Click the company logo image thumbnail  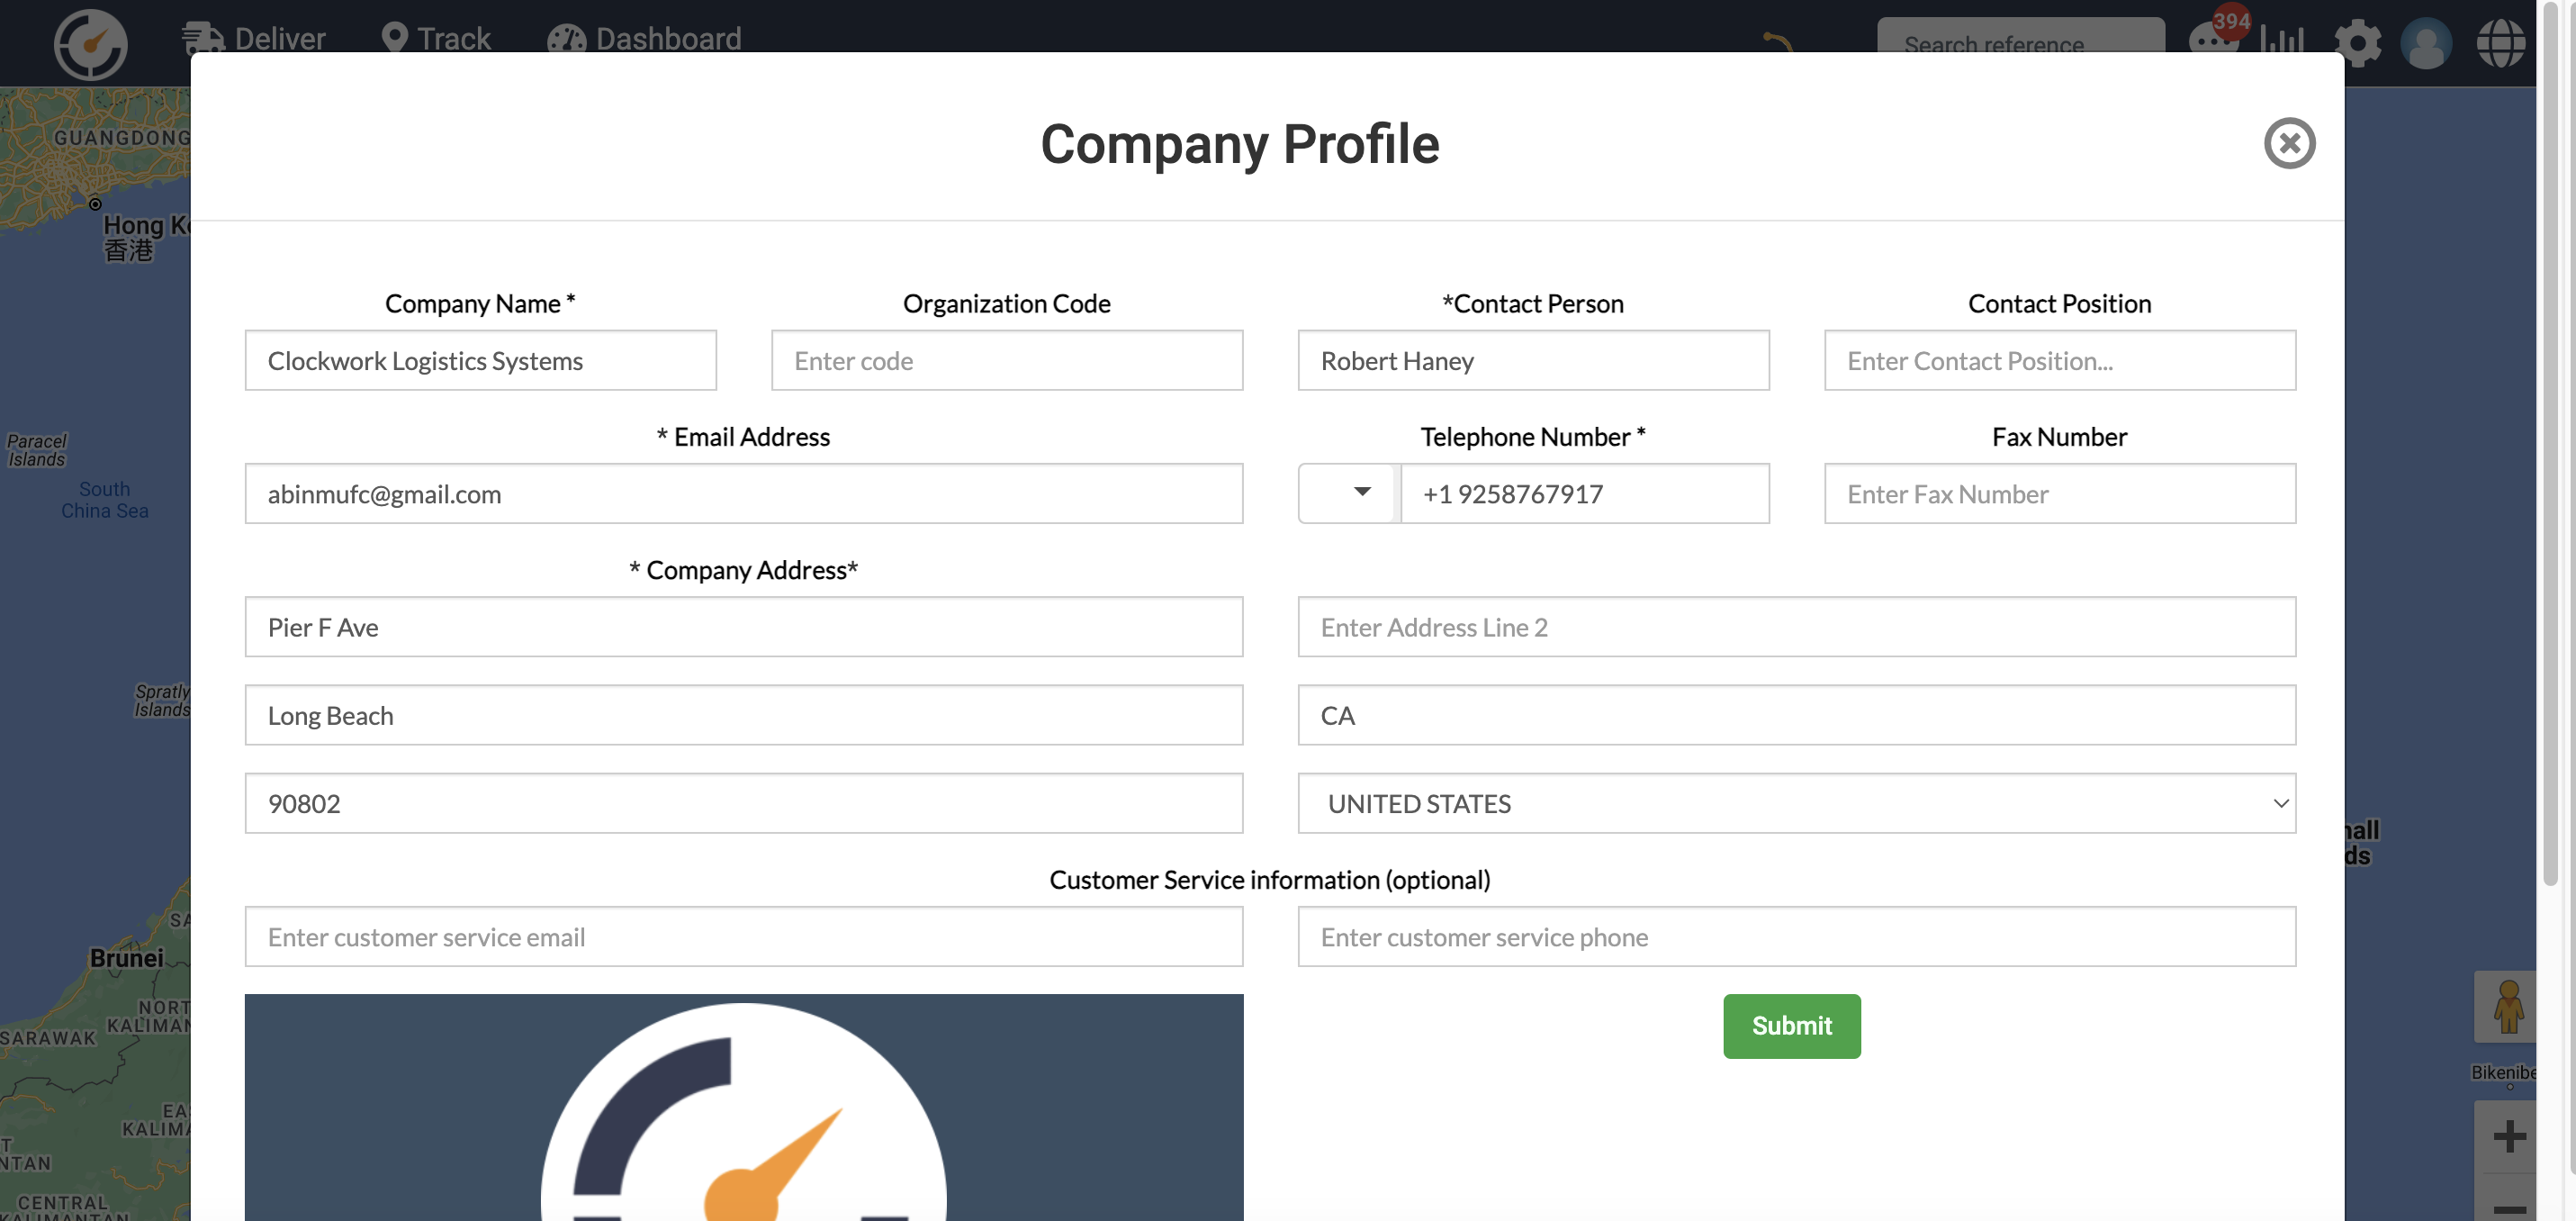[744, 1107]
